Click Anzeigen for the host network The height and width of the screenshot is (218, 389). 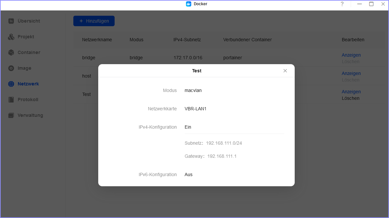pyautogui.click(x=351, y=73)
